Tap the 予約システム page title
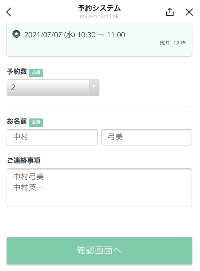 (99, 8)
